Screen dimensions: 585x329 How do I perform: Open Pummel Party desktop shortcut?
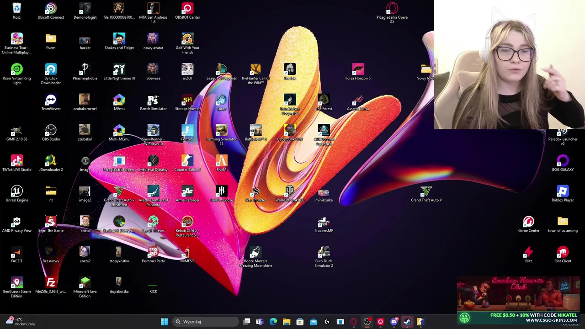click(x=153, y=255)
